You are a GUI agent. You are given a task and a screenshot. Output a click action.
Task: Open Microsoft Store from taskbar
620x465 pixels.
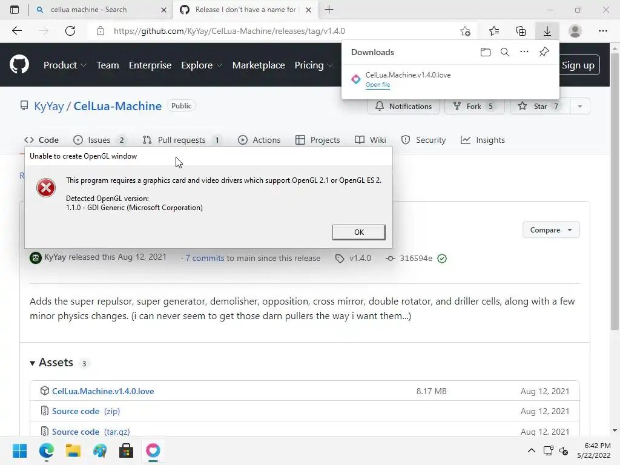pyautogui.click(x=126, y=450)
